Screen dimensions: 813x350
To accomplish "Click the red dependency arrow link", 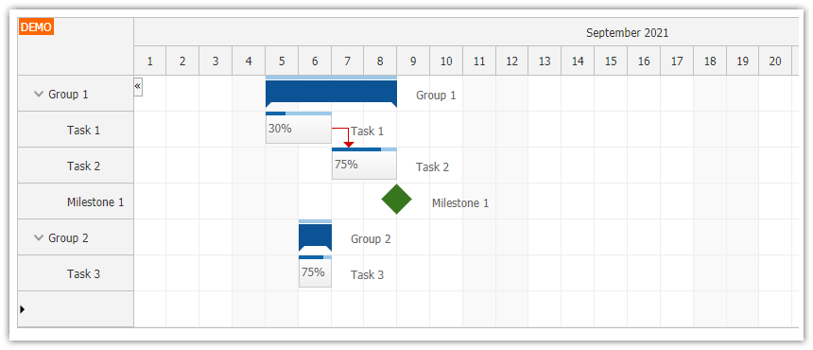I will [x=344, y=137].
